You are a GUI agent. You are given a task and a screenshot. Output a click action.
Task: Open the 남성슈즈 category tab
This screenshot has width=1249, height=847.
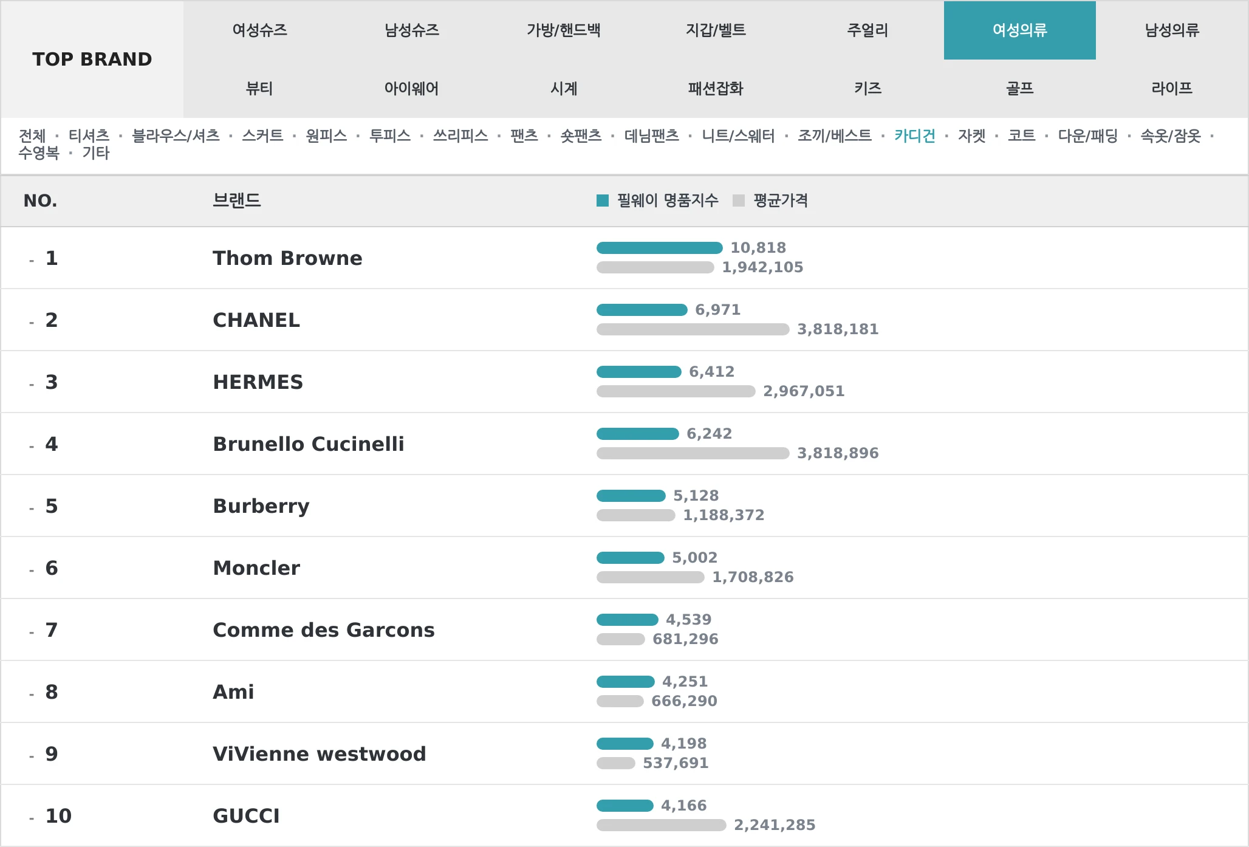pyautogui.click(x=412, y=30)
